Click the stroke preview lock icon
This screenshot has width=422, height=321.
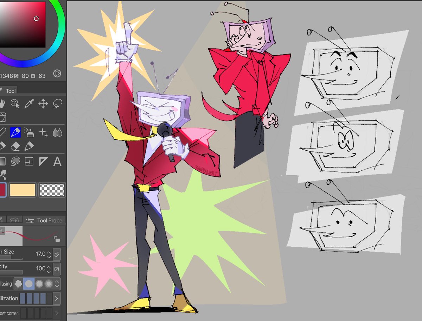click(56, 239)
